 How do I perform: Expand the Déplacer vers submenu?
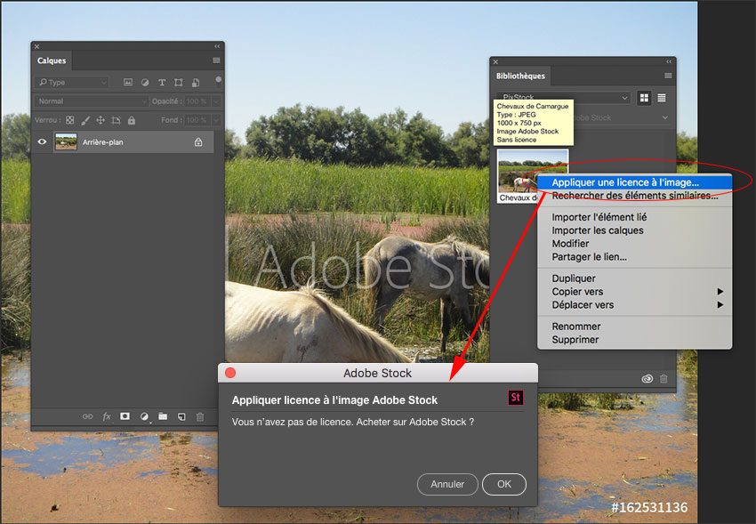634,304
